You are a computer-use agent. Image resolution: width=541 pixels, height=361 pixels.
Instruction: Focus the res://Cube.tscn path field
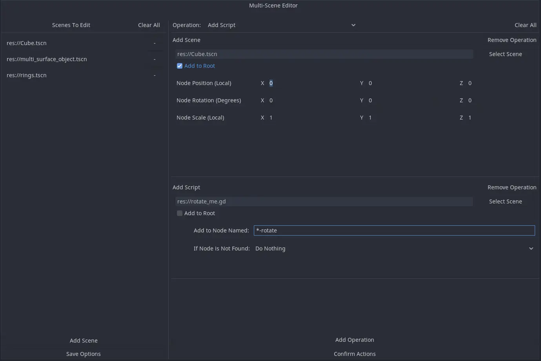pos(324,54)
